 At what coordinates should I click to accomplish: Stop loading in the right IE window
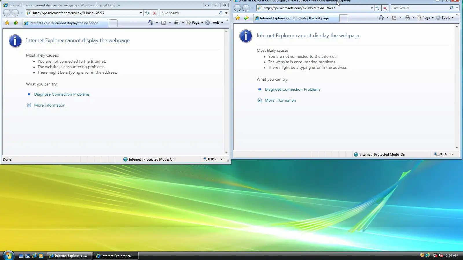pos(385,8)
